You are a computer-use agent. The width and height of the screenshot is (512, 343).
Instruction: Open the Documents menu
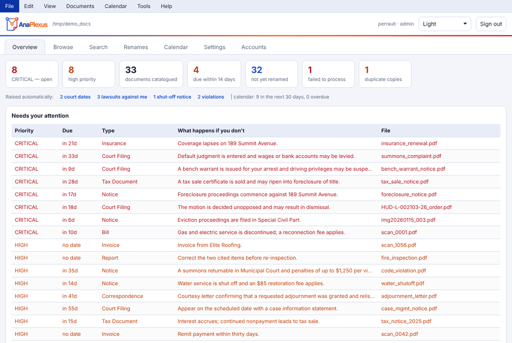pyautogui.click(x=80, y=6)
